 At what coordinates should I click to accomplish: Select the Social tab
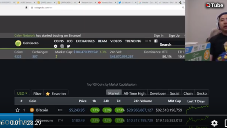click(x=175, y=94)
